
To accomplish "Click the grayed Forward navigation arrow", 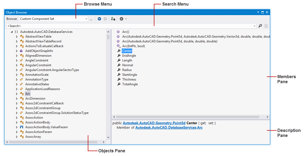I will 105,19.
